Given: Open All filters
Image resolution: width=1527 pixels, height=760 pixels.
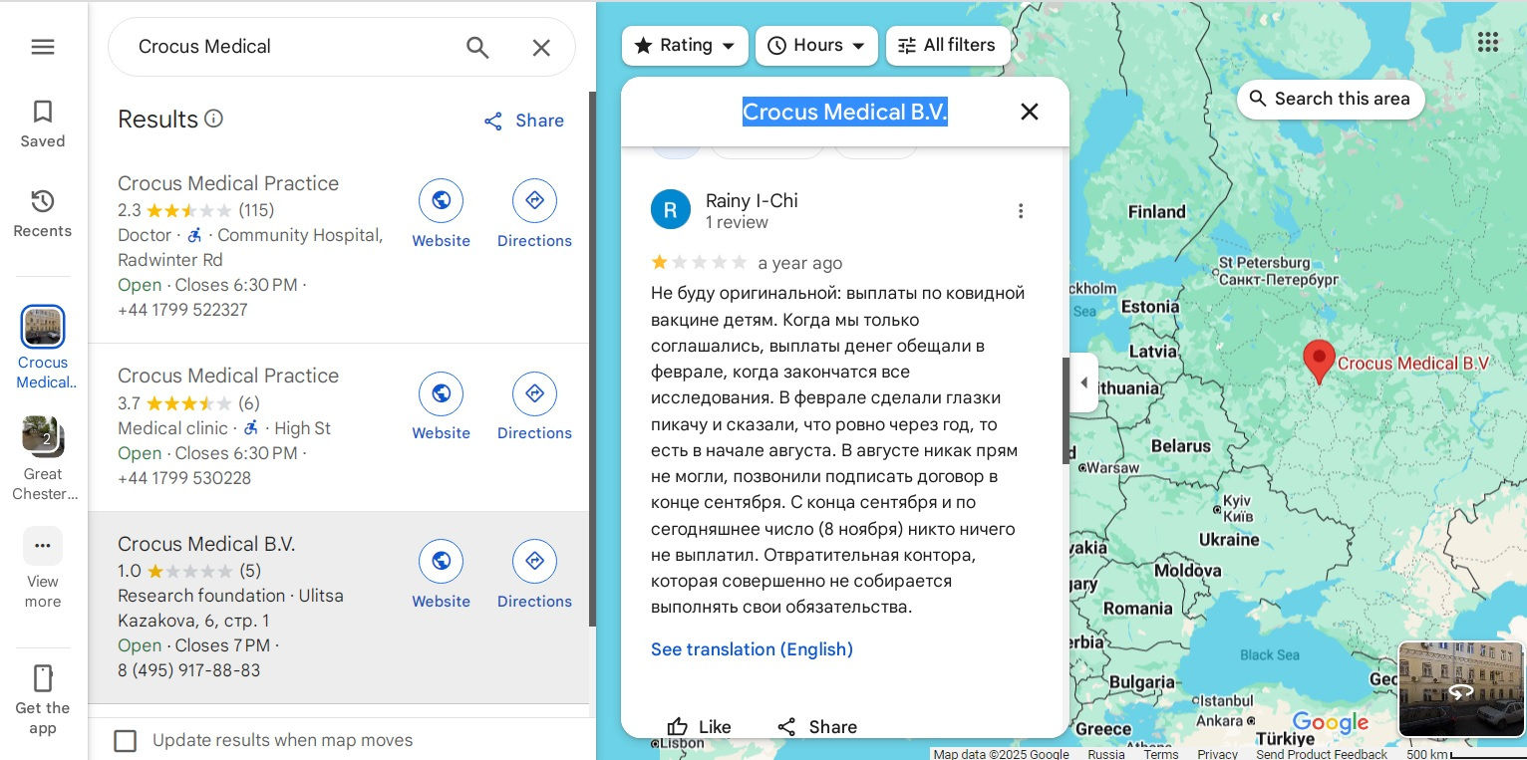Looking at the screenshot, I should (x=947, y=46).
